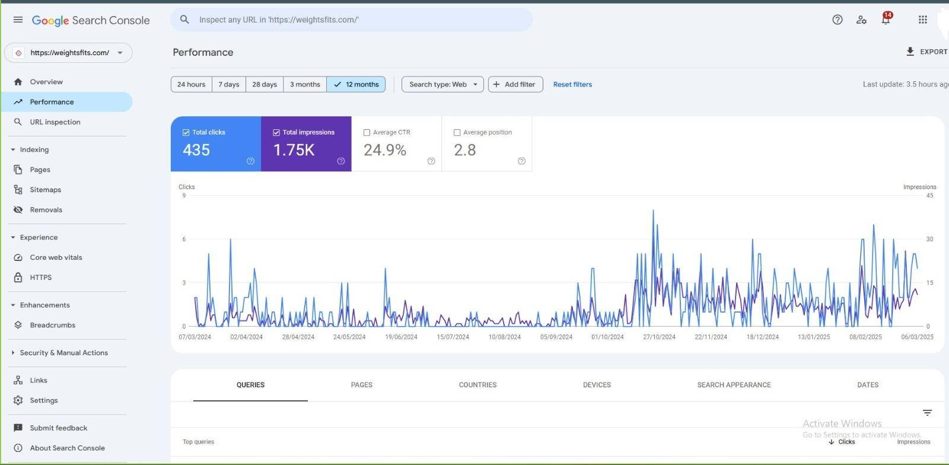Viewport: 949px width, 465px height.
Task: Switch to the Countries tab
Action: (x=477, y=385)
